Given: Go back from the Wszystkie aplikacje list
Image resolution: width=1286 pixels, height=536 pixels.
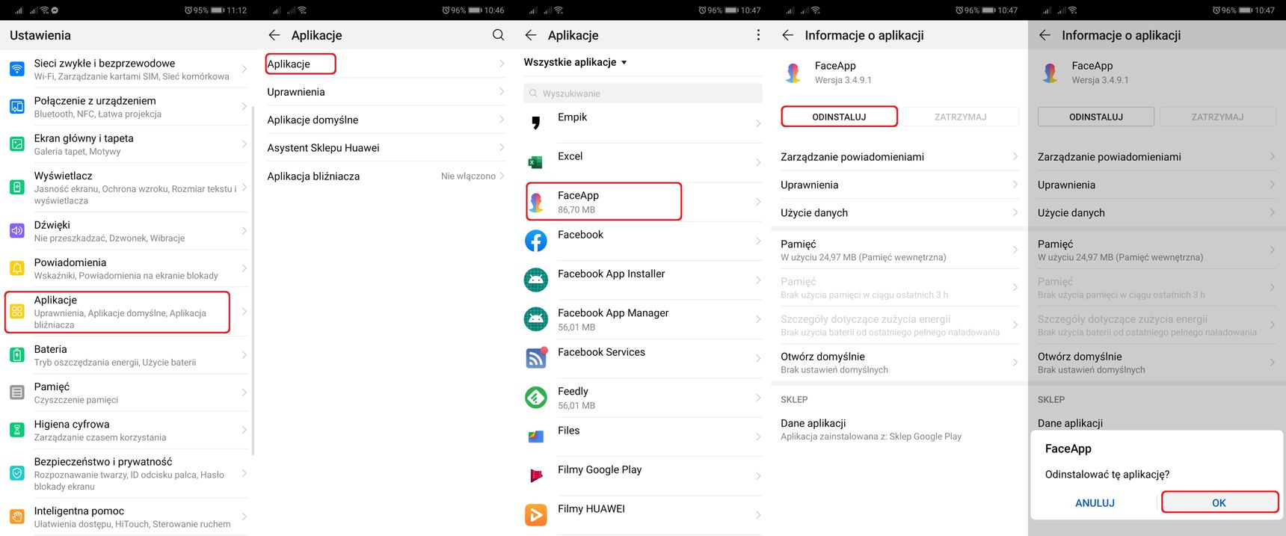Looking at the screenshot, I should click(x=531, y=35).
